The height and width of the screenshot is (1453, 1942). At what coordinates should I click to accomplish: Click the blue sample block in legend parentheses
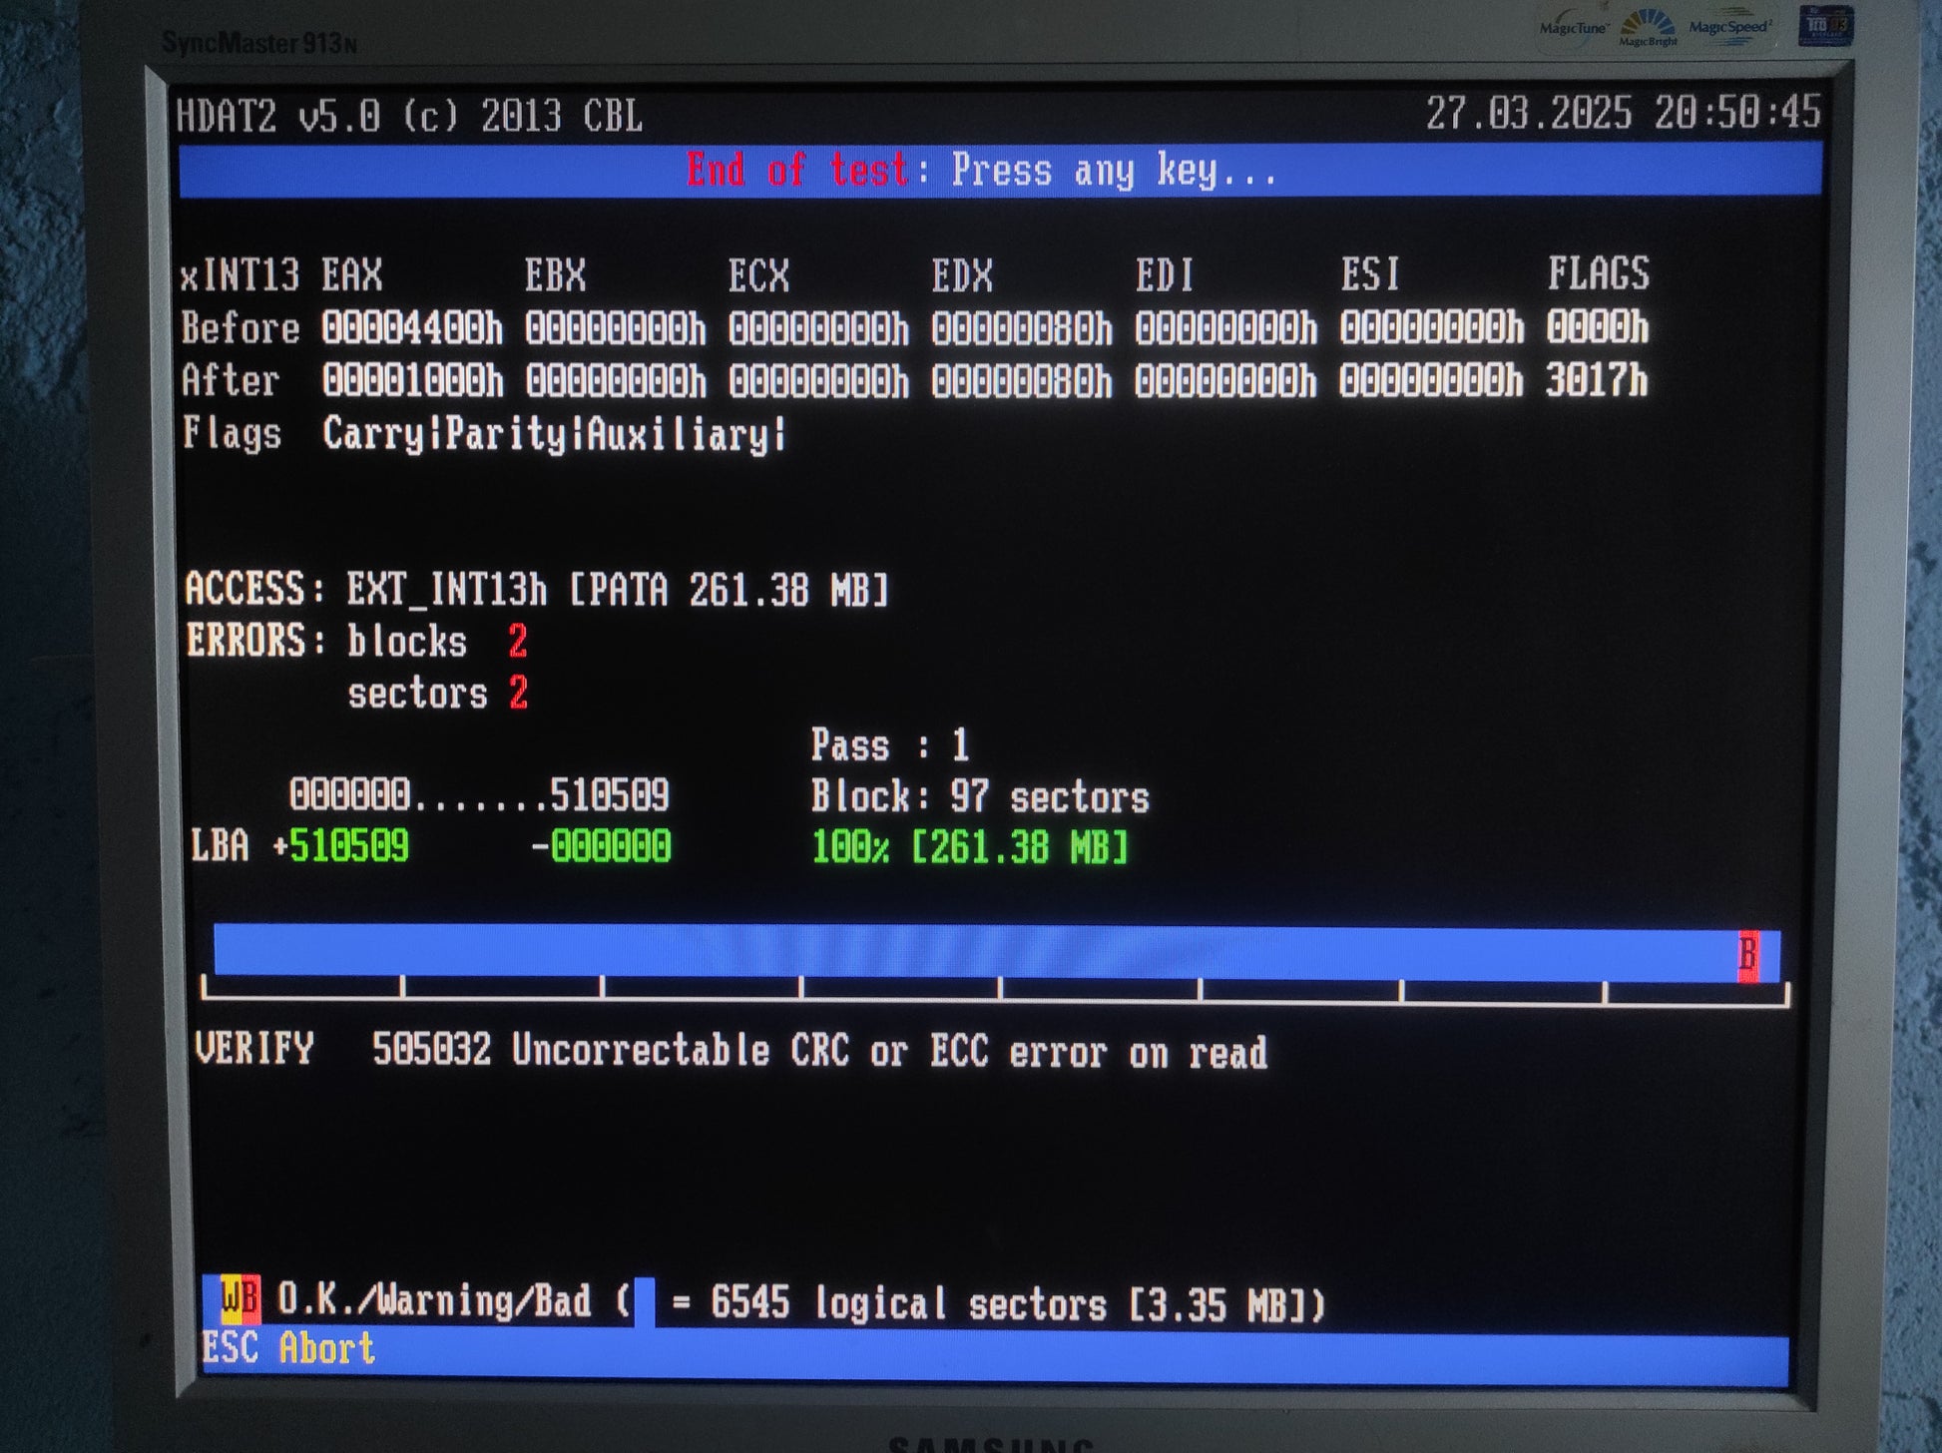[645, 1302]
